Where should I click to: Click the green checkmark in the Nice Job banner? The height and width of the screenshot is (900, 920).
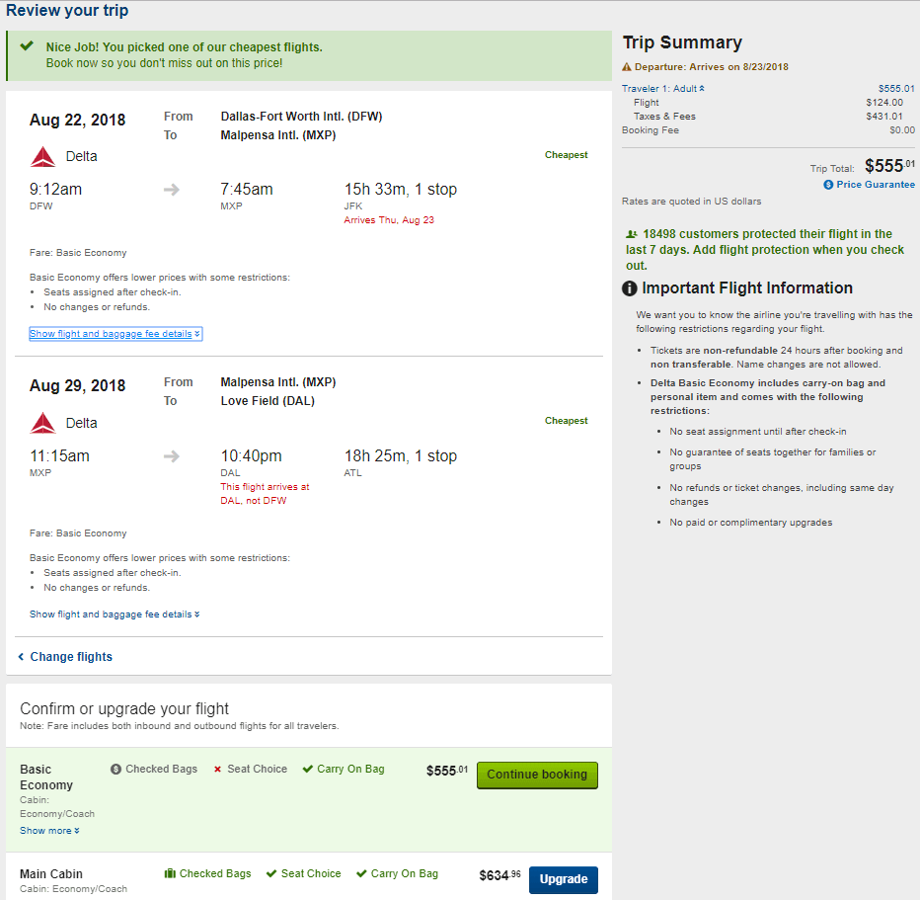tap(27, 45)
